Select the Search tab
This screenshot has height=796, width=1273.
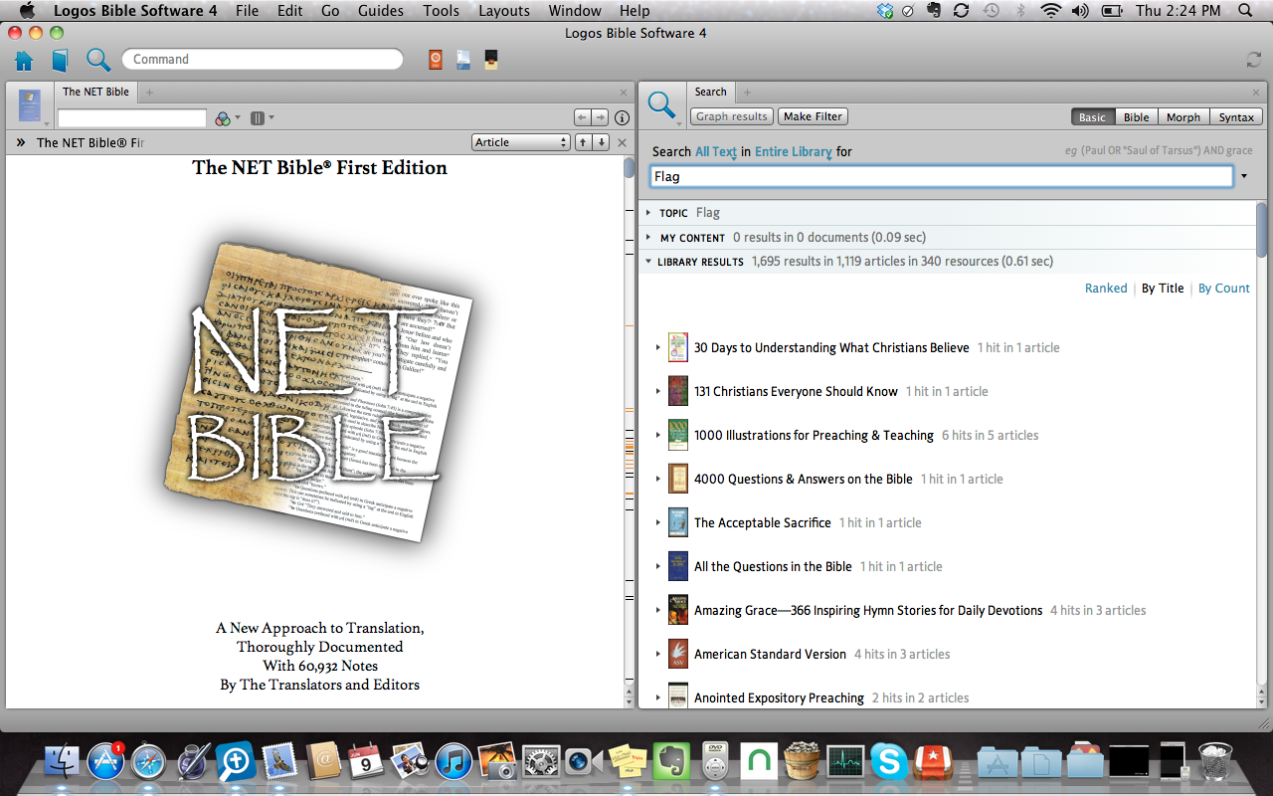click(710, 92)
